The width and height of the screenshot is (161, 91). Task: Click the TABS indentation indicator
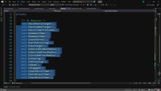tap(150, 83)
